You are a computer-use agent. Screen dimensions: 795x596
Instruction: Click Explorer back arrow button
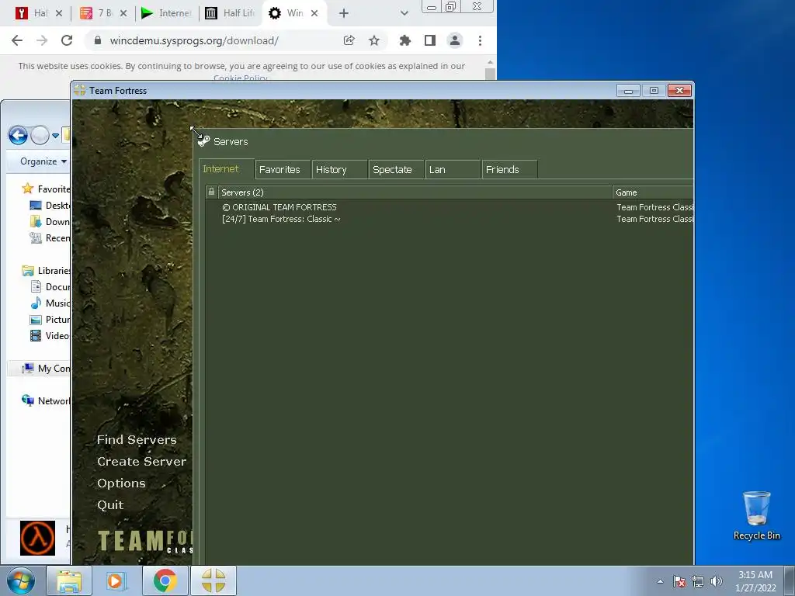coord(18,135)
